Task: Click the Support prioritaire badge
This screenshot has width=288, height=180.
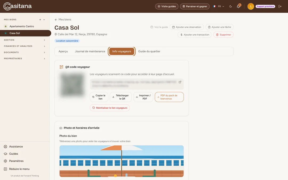Action: coord(265,6)
